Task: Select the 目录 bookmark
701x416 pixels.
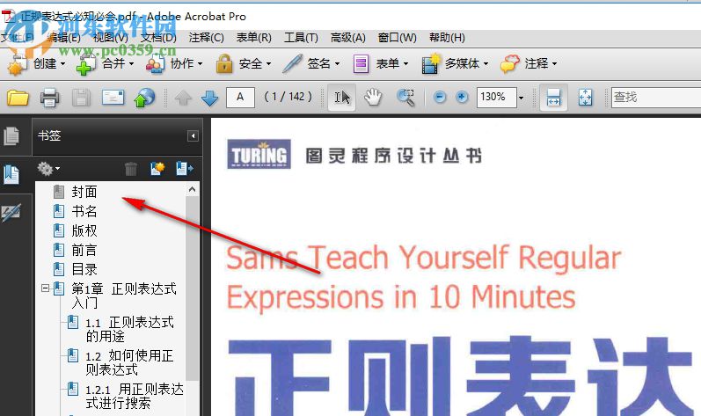Action: (x=84, y=269)
